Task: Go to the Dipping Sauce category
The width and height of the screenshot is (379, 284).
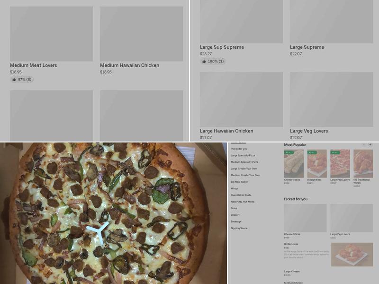Action: [239, 228]
